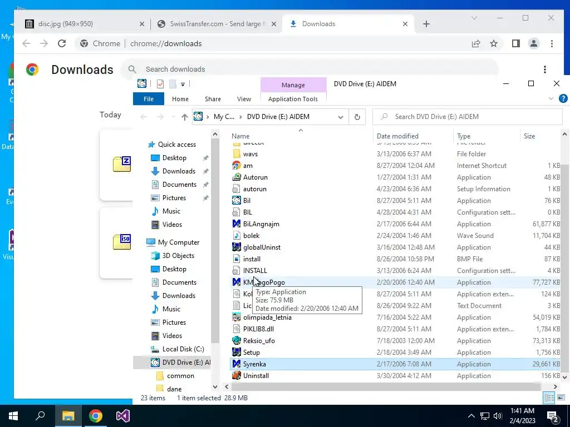The image size is (570, 427).
Task: Open the Share ribbon tab
Action: pos(213,99)
